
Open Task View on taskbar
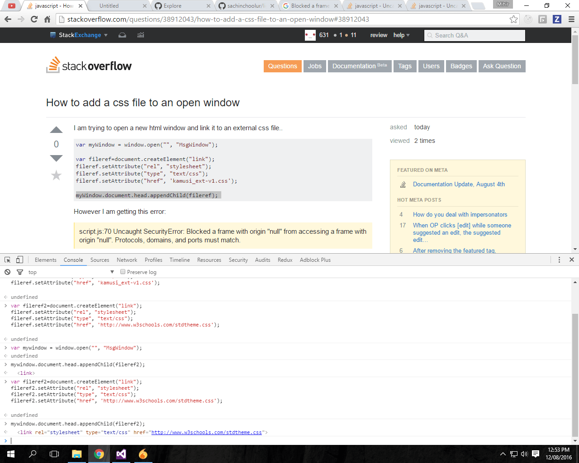pyautogui.click(x=54, y=454)
